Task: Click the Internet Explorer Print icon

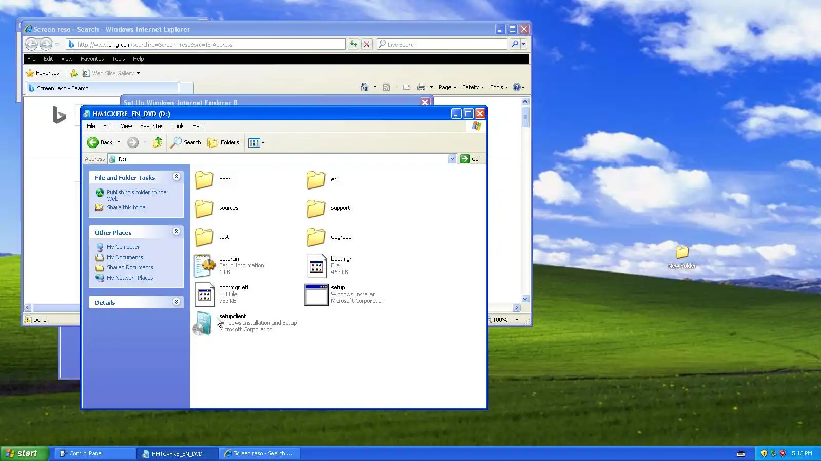Action: pyautogui.click(x=421, y=87)
